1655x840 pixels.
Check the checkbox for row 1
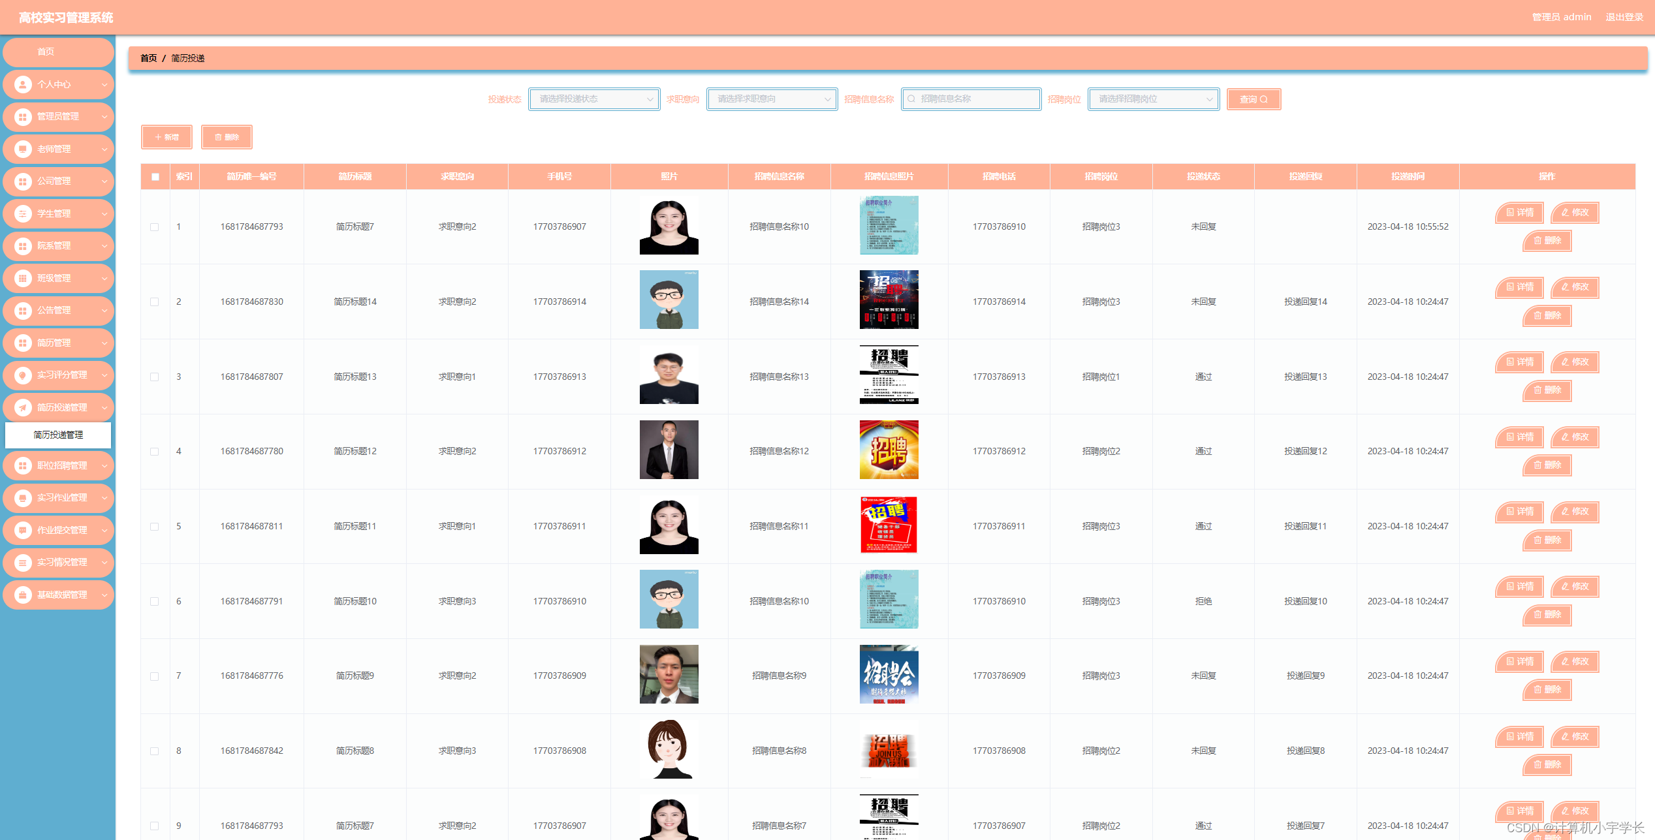(155, 227)
